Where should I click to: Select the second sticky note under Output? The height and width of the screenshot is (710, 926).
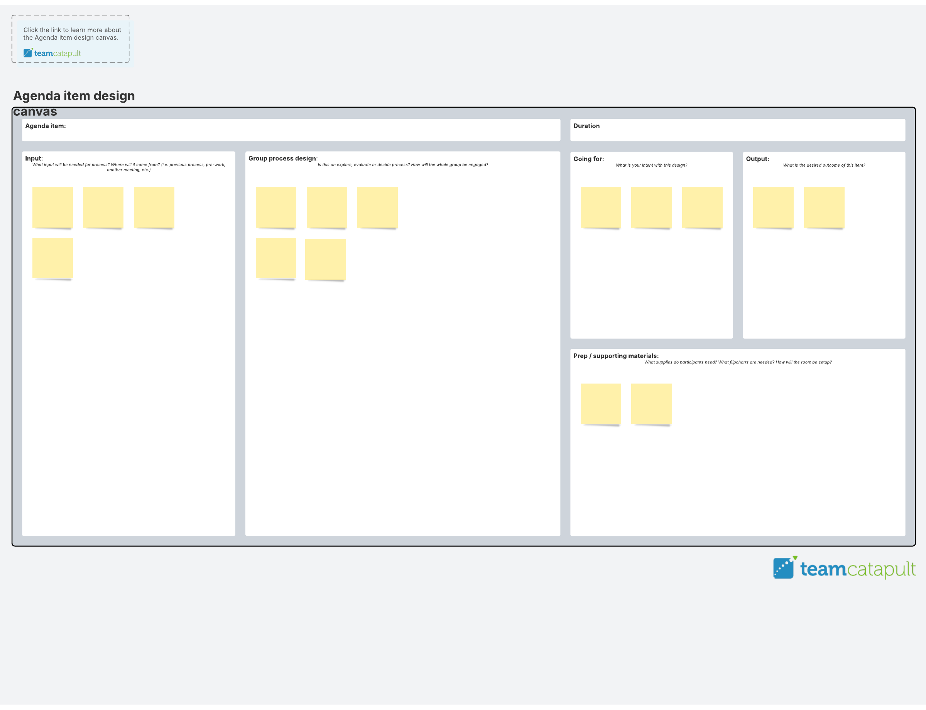[x=824, y=207]
